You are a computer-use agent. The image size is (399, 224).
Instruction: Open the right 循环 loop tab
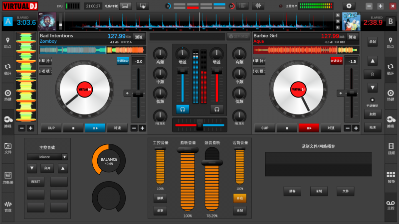pos(391,69)
